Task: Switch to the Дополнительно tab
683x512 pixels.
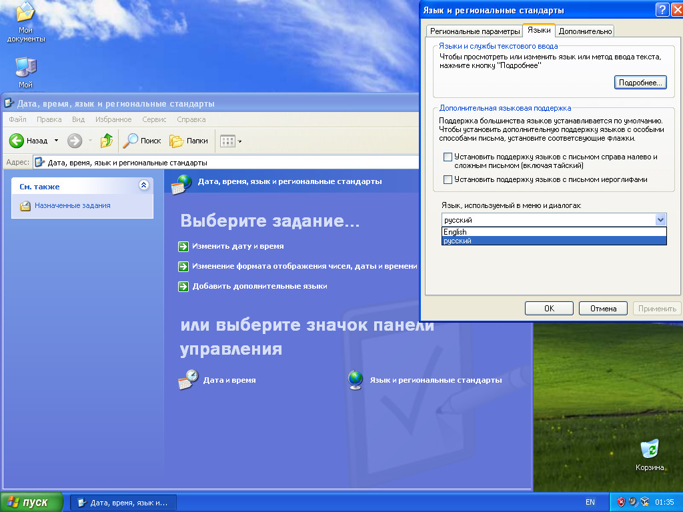Action: pos(585,31)
